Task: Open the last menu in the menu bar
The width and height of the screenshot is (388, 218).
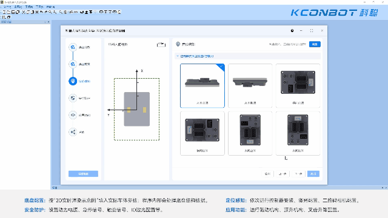Action: coord(50,7)
